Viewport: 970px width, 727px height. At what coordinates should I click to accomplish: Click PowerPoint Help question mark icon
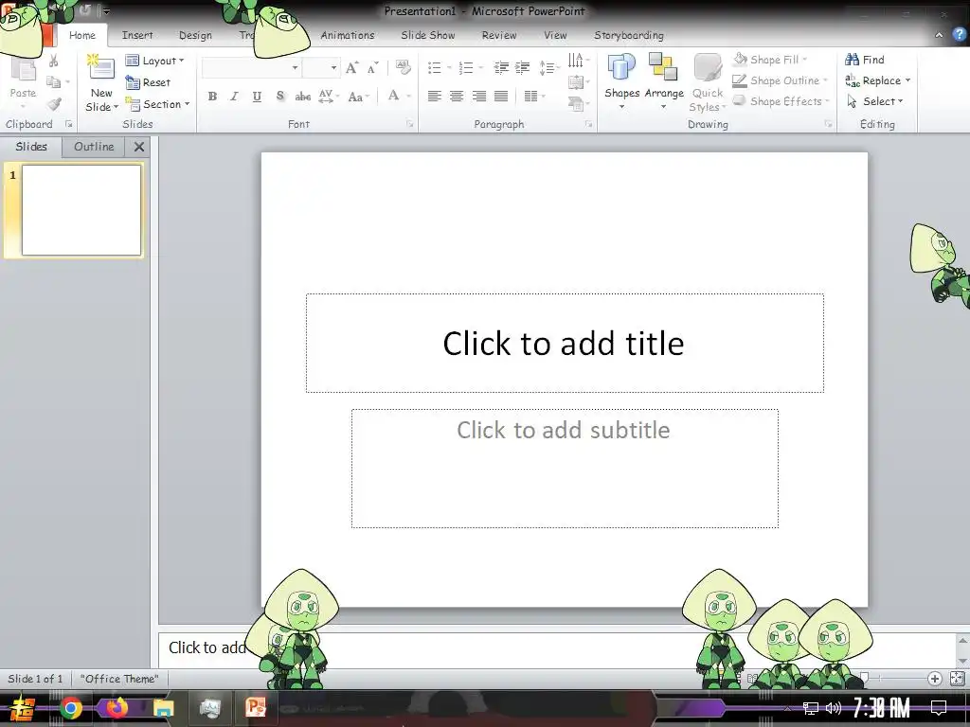[x=961, y=35]
